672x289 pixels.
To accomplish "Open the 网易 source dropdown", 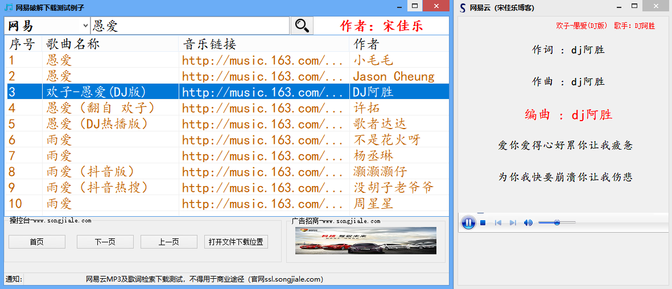I will click(85, 26).
